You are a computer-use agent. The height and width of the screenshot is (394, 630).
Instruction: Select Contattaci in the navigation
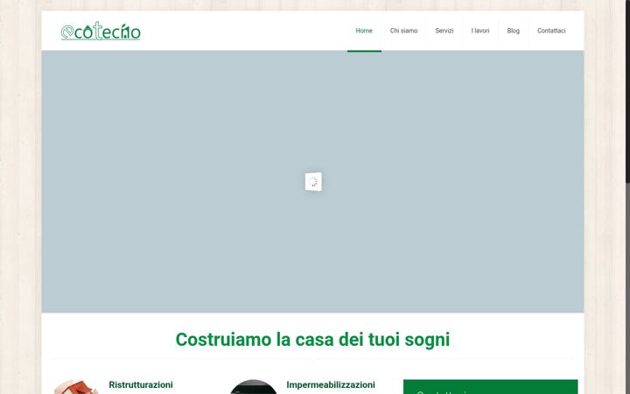point(551,31)
